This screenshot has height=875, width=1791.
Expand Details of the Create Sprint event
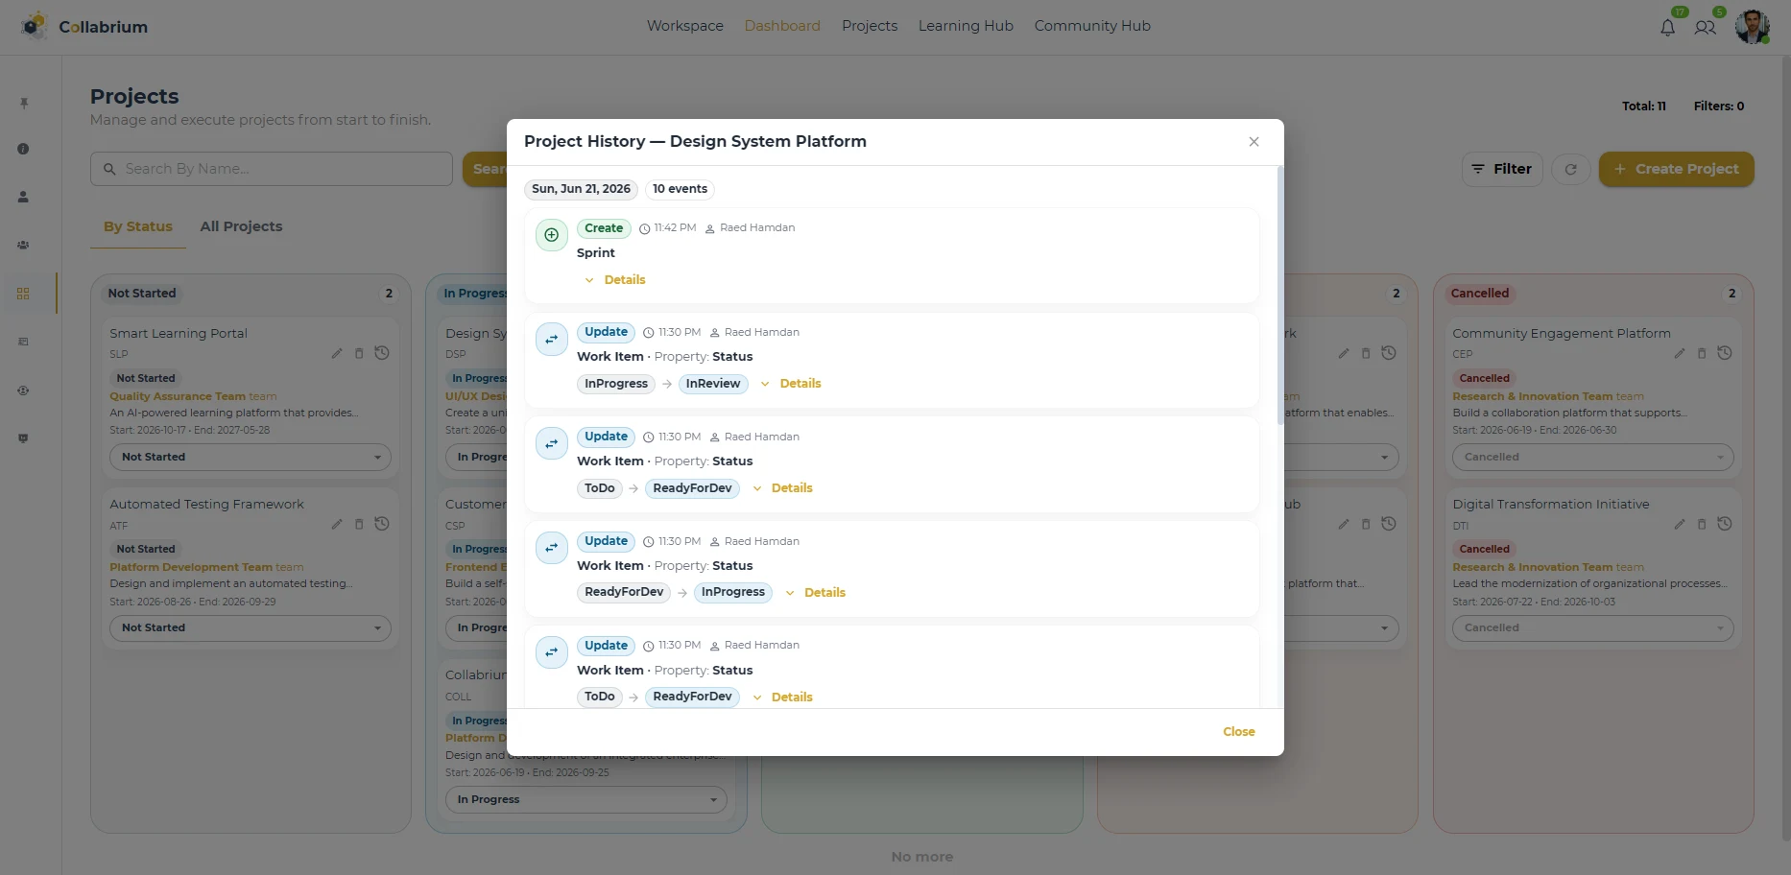click(x=615, y=280)
